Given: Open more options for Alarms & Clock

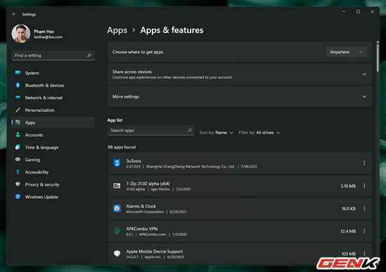Looking at the screenshot, I should point(364,208).
